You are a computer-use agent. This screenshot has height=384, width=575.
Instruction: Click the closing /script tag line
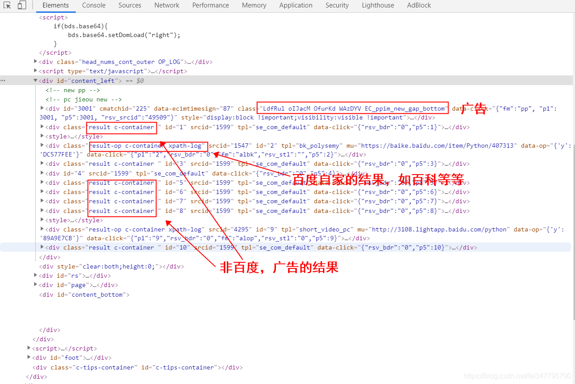tap(55, 53)
